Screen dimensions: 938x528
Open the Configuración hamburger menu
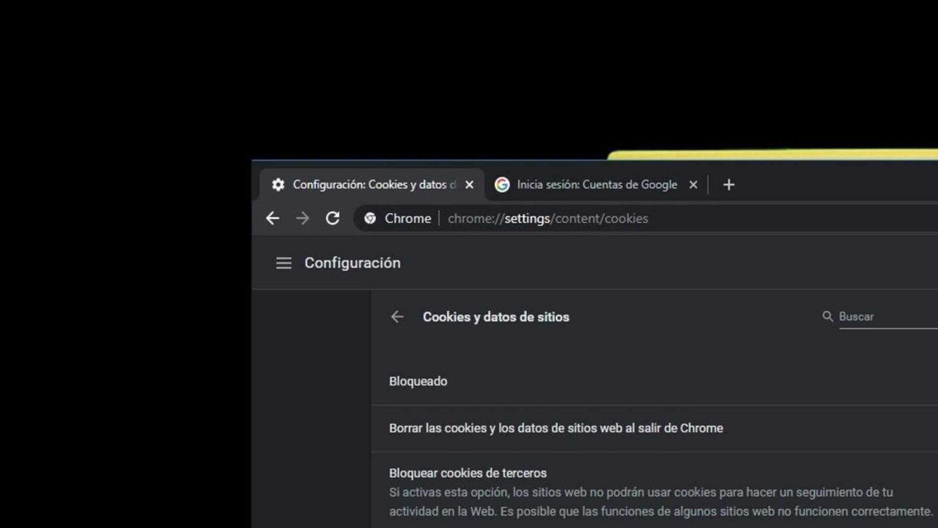(x=283, y=263)
